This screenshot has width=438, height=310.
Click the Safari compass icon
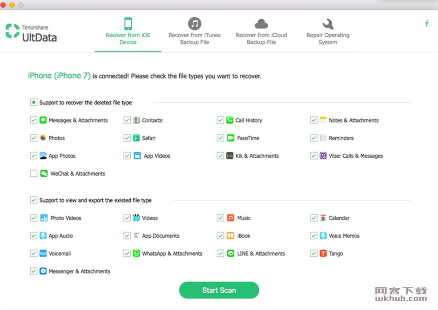coord(137,138)
